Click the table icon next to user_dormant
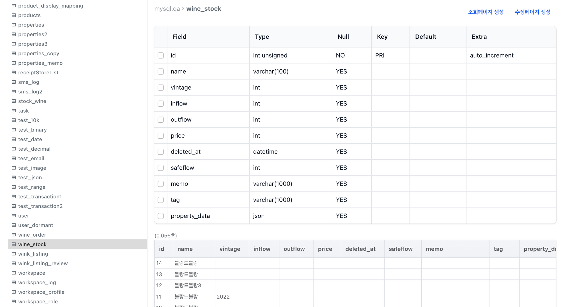Viewport: 561px width, 307px height. (x=14, y=225)
